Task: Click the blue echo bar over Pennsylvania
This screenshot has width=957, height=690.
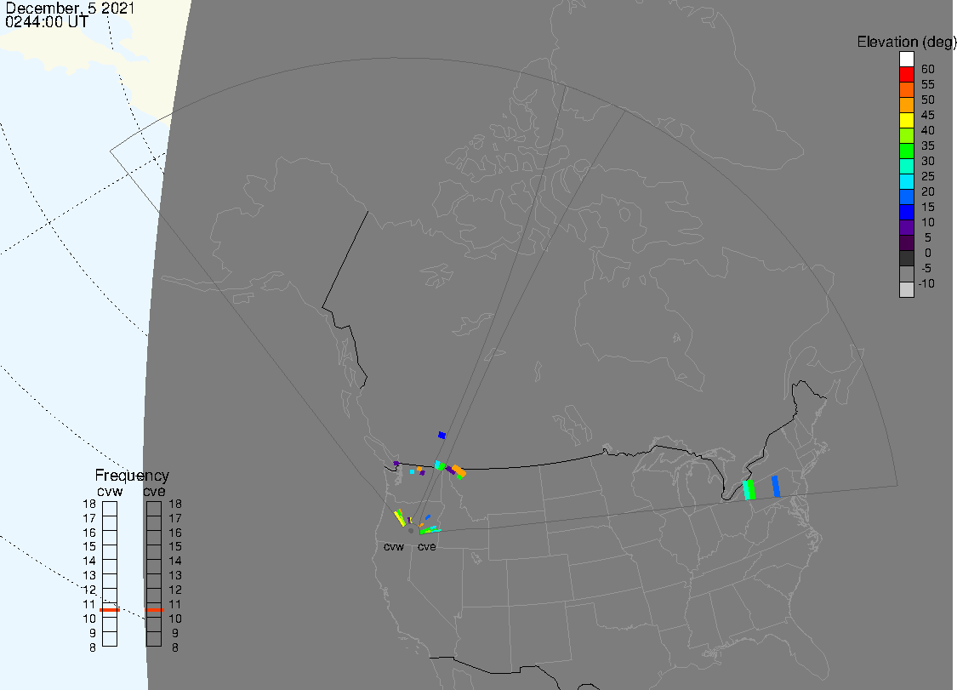Action: click(776, 486)
